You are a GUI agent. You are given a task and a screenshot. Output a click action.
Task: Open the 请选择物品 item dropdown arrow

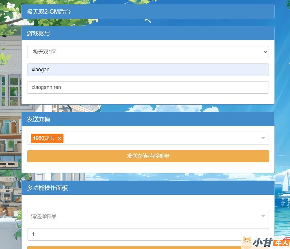(263, 216)
